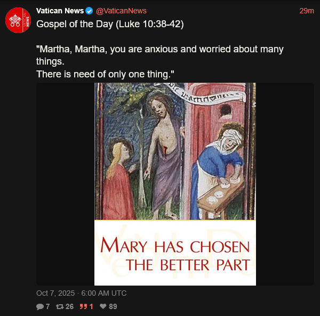Screen dimensions: 320x316
Task: Open the @VaticanNews handle link
Action: [121, 11]
